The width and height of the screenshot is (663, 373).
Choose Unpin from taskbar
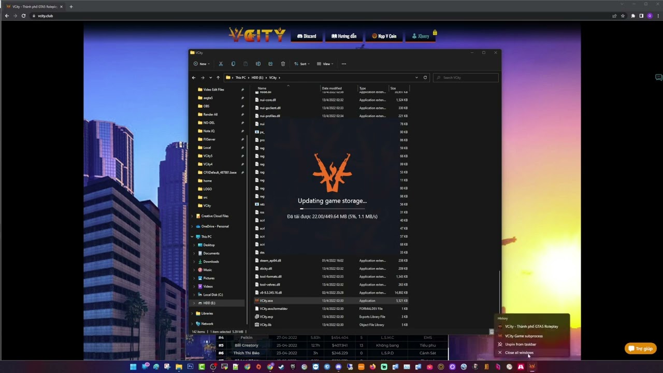pos(532,344)
